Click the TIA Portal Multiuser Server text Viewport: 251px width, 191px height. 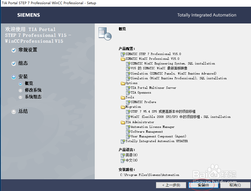pos(153,88)
